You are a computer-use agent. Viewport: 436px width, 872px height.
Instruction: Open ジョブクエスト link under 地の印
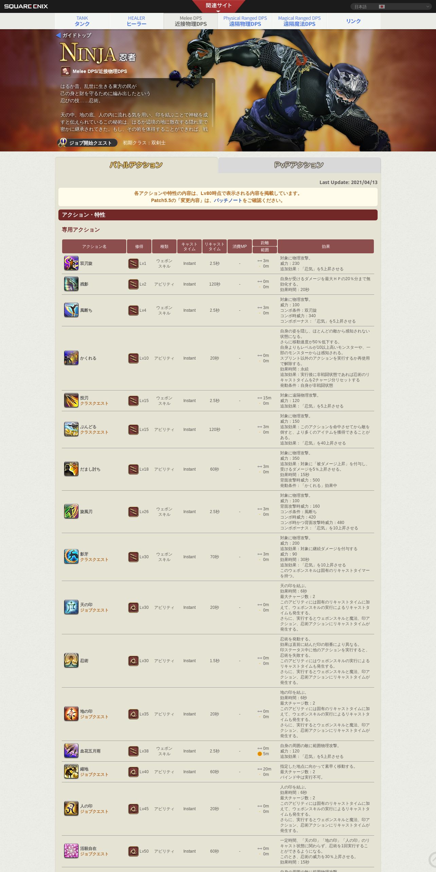[x=94, y=717]
